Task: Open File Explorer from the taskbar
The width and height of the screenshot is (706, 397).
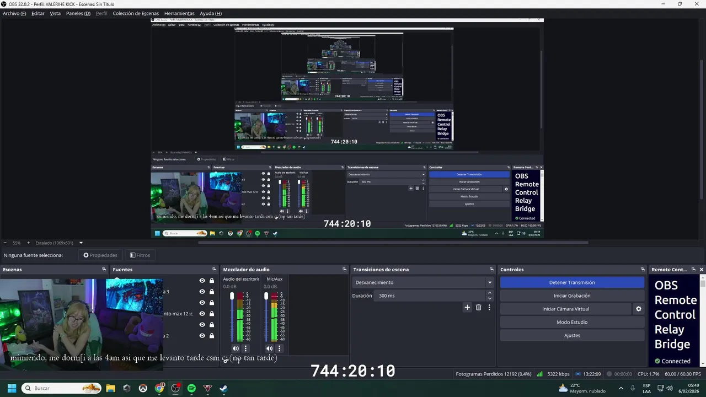Action: click(x=110, y=388)
